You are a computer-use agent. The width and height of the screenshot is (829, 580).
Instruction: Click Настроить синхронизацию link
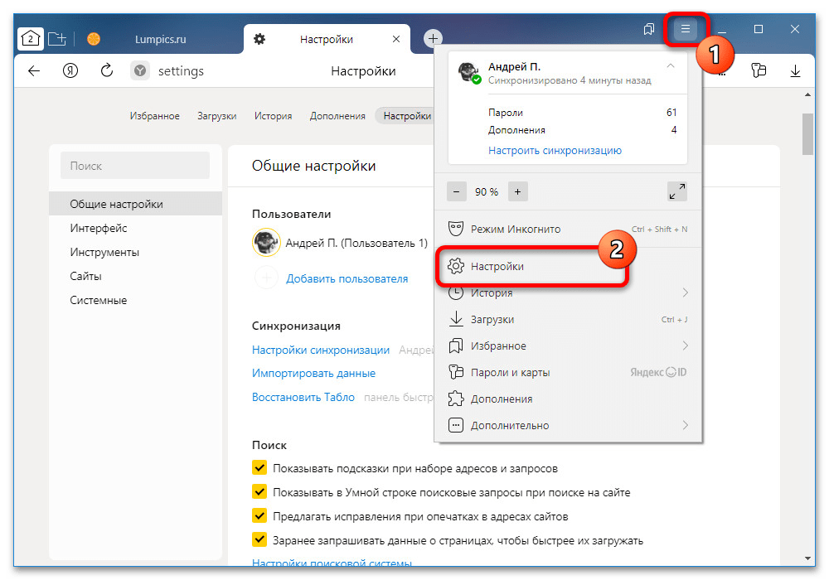coord(555,151)
